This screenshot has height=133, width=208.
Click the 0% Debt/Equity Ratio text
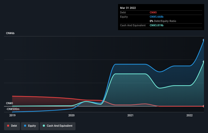(x=163, y=21)
